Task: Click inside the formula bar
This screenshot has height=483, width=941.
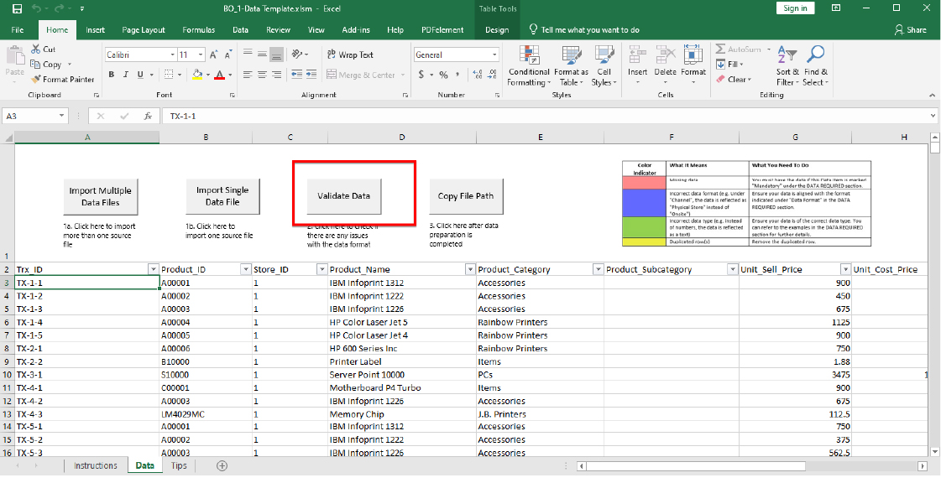Action: click(x=336, y=117)
